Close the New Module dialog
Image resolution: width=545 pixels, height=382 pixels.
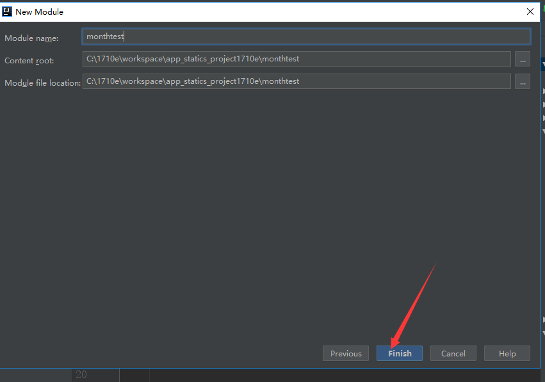coord(530,12)
